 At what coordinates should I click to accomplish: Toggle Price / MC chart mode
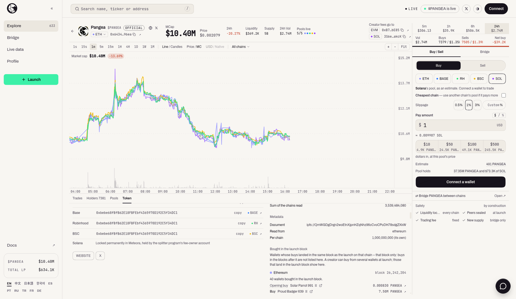coord(194,47)
